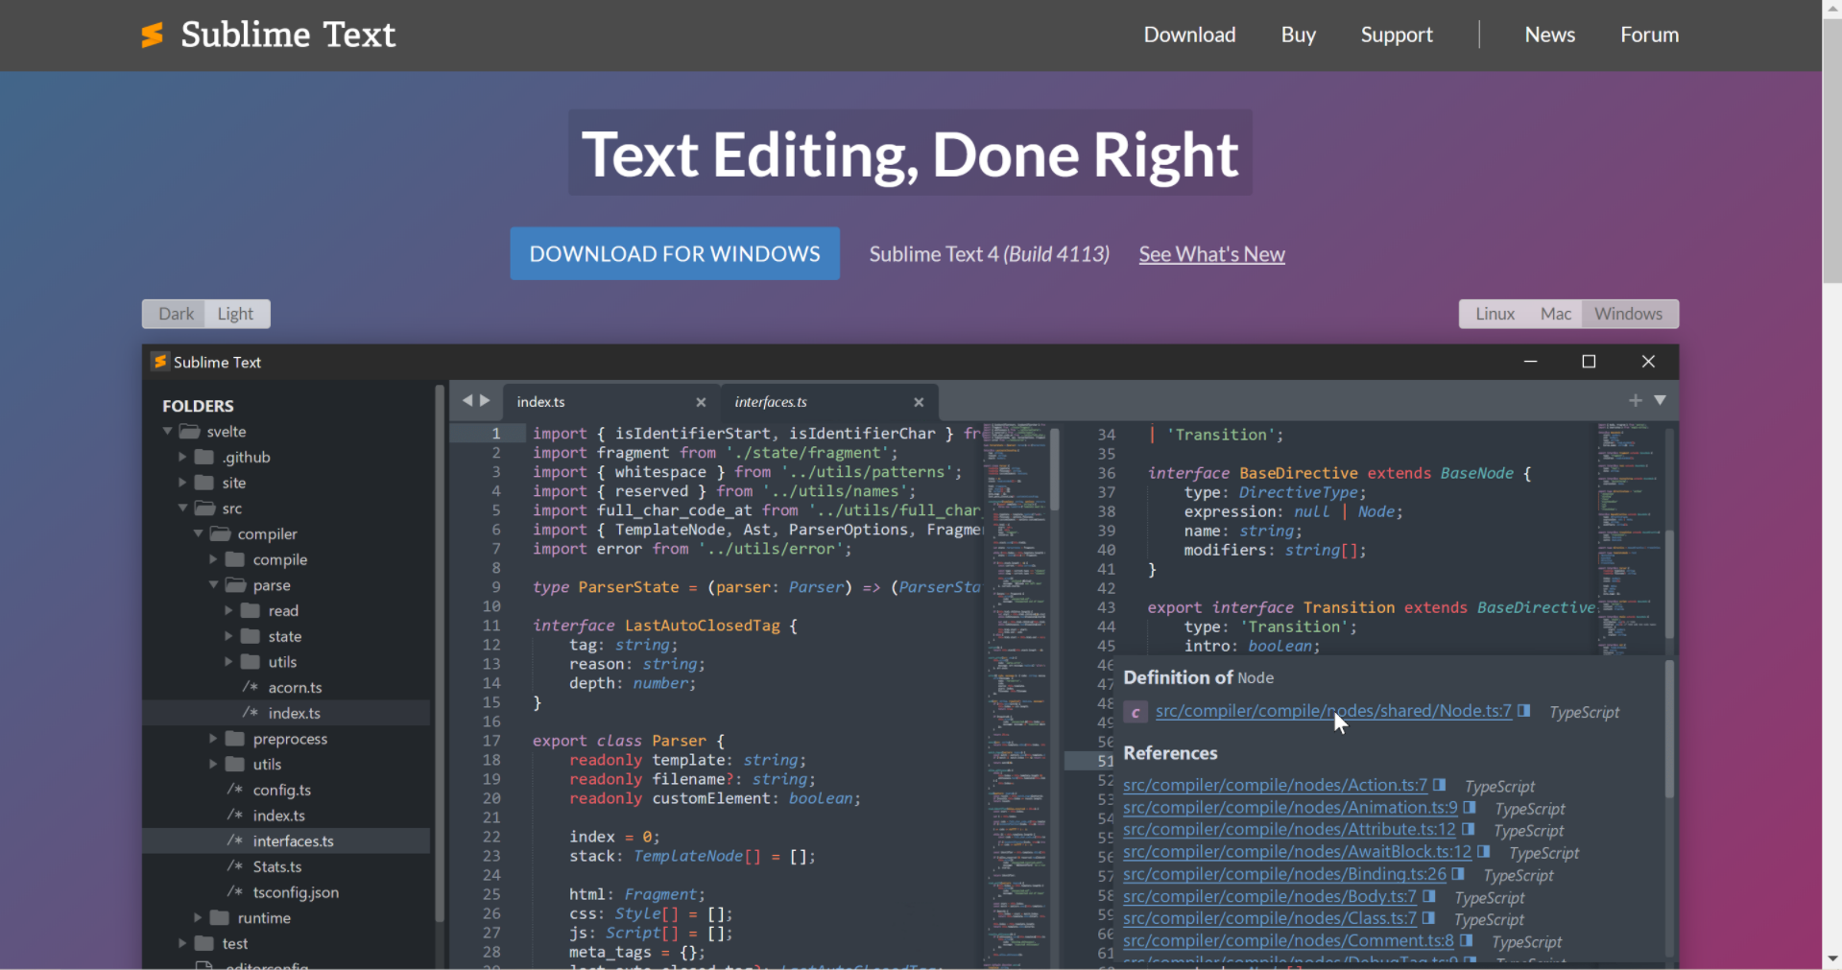The width and height of the screenshot is (1842, 970).
Task: Select config.ts in the sidebar
Action: click(282, 790)
